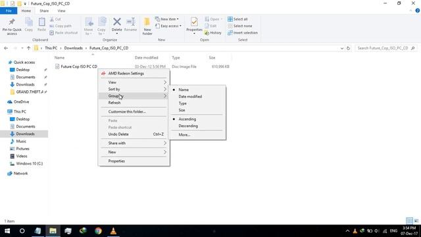Click Invert selection in ribbon
Viewport: 421px width, 237px height.
pos(243,33)
